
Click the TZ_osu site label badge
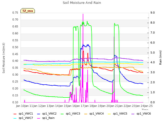(28, 11)
